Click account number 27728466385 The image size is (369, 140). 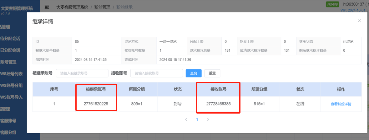[218, 104]
